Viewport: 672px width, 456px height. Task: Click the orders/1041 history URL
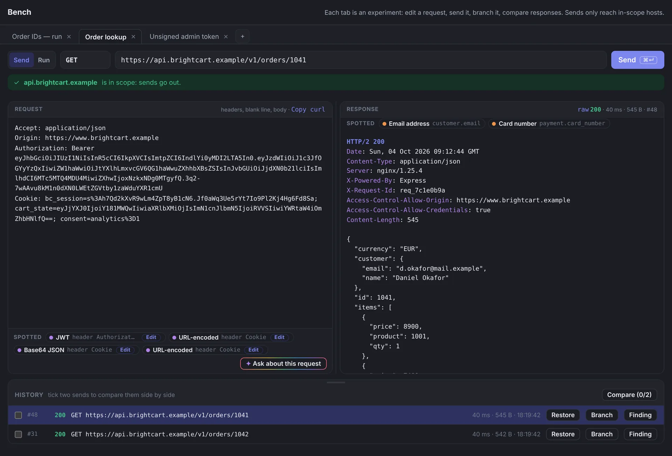coord(167,415)
